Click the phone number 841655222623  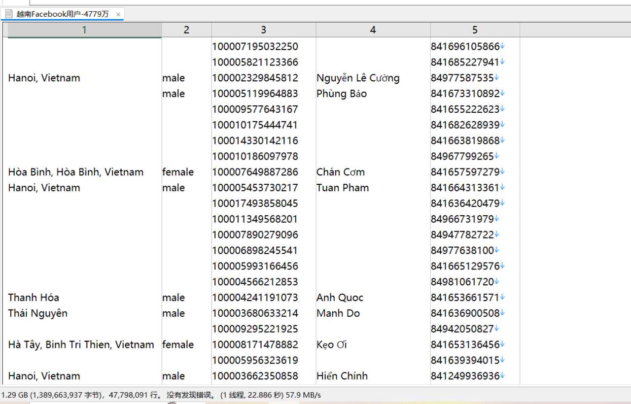point(465,109)
